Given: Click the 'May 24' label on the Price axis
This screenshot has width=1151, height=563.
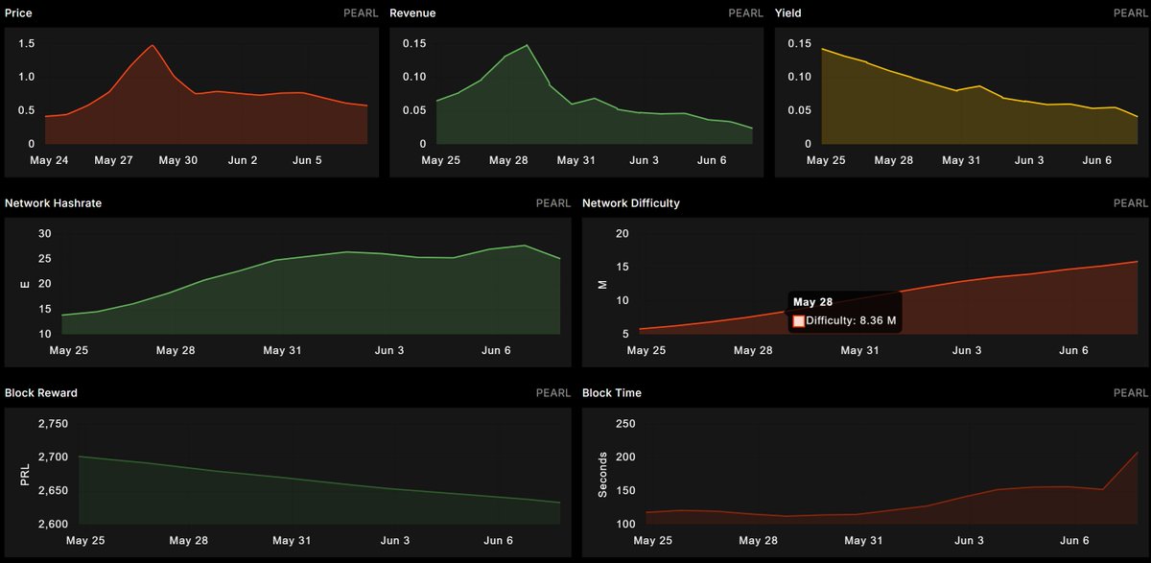Looking at the screenshot, I should tap(50, 160).
